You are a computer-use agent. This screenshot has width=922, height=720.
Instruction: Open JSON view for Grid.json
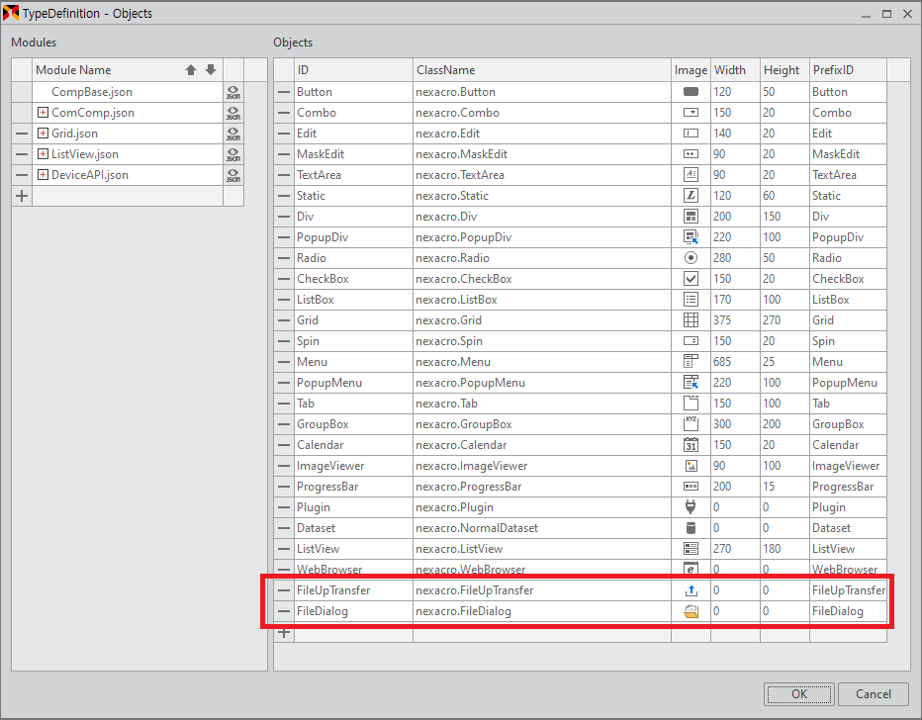[x=232, y=134]
